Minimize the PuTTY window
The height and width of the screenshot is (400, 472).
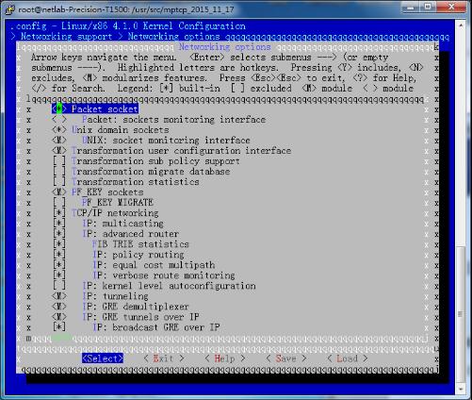(410, 7)
